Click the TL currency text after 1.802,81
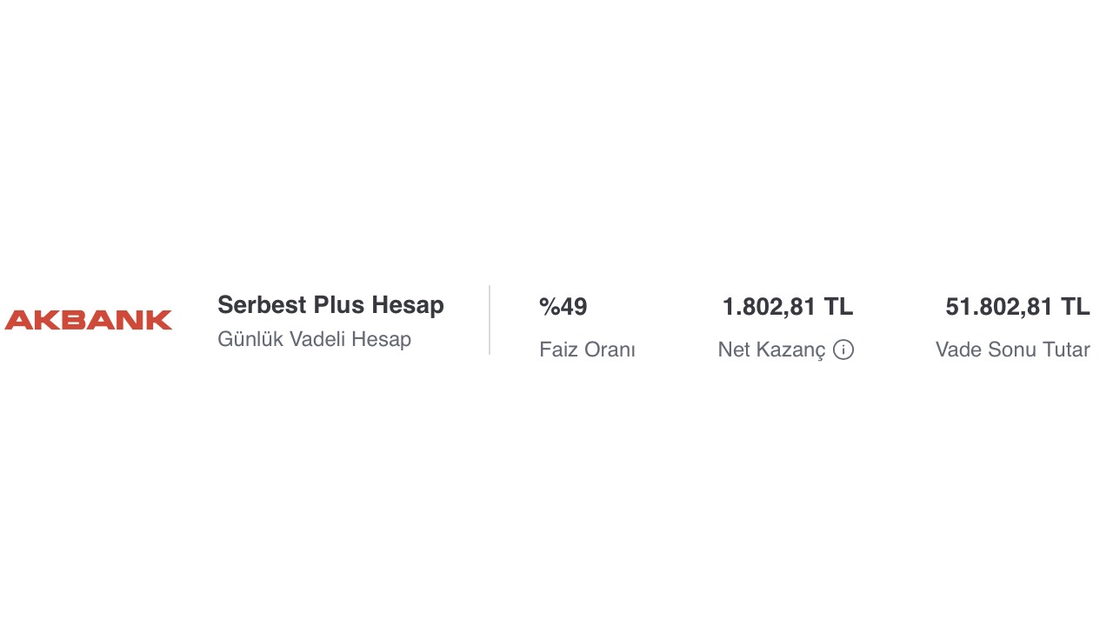The image size is (1113, 626). point(839,307)
